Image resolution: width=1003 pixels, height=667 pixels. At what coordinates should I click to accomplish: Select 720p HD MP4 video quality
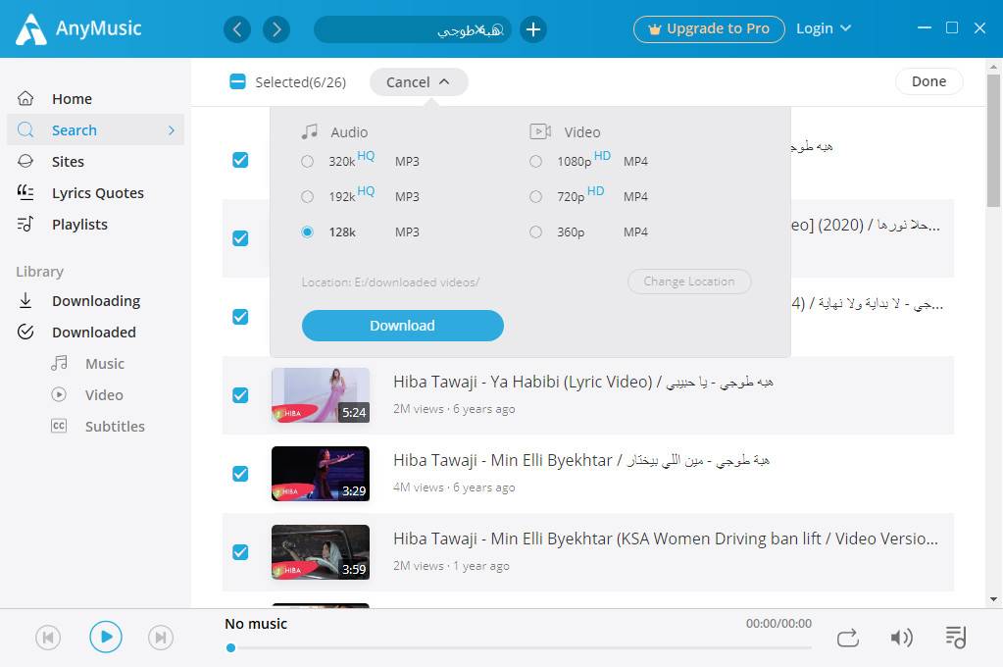(x=536, y=196)
